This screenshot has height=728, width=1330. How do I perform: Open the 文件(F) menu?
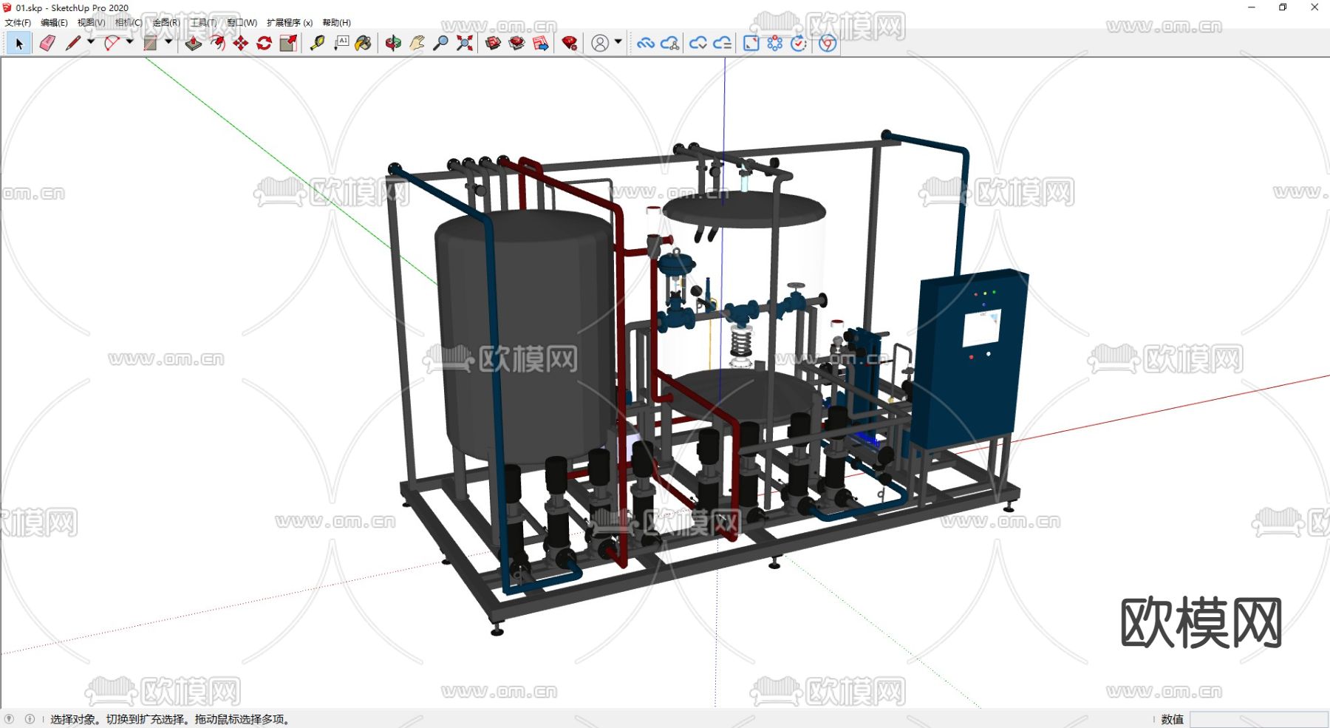[18, 23]
